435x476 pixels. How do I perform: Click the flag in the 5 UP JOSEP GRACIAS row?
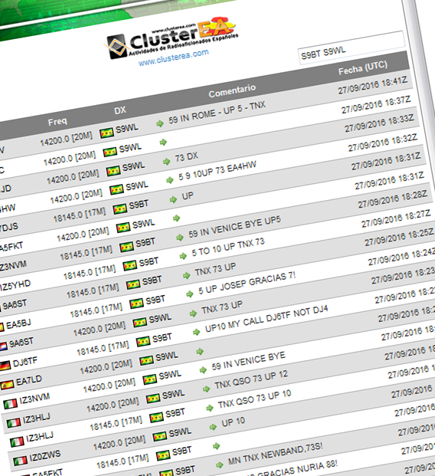136,304
